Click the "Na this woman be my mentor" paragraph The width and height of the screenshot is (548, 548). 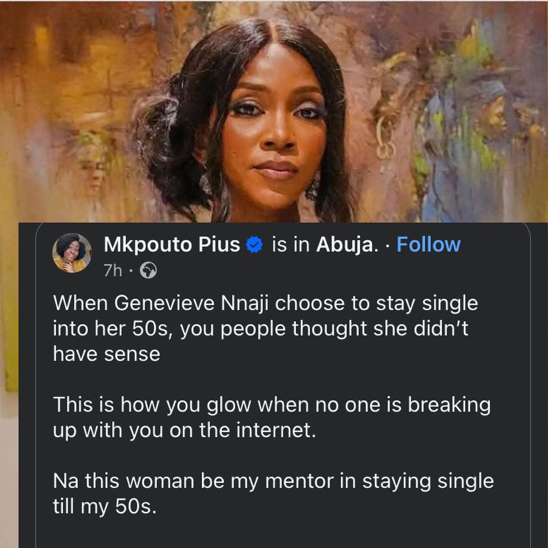[x=273, y=493]
